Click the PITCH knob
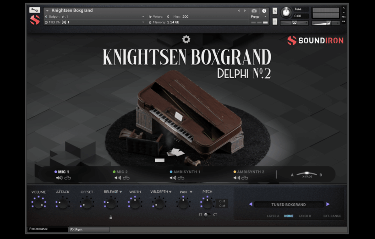Viewport: 375px width, 239px height. (x=207, y=204)
